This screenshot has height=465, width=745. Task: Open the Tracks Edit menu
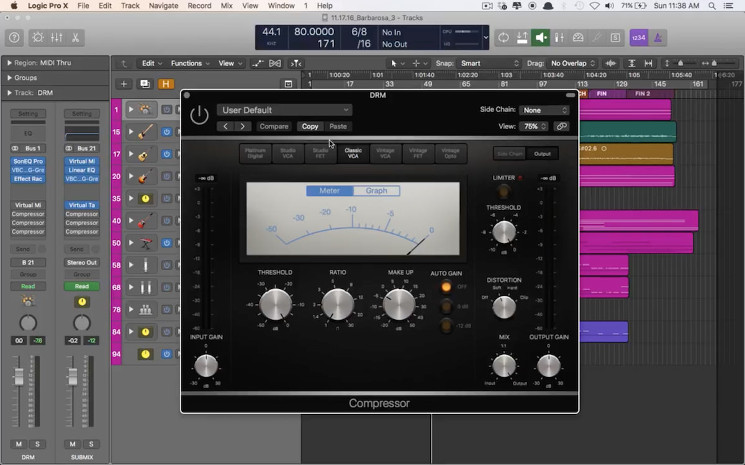(152, 63)
